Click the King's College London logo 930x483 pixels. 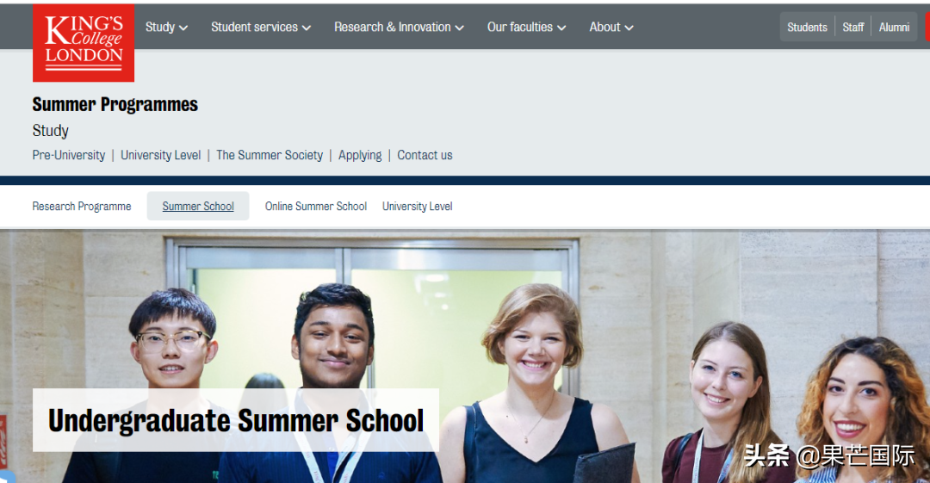[x=84, y=43]
